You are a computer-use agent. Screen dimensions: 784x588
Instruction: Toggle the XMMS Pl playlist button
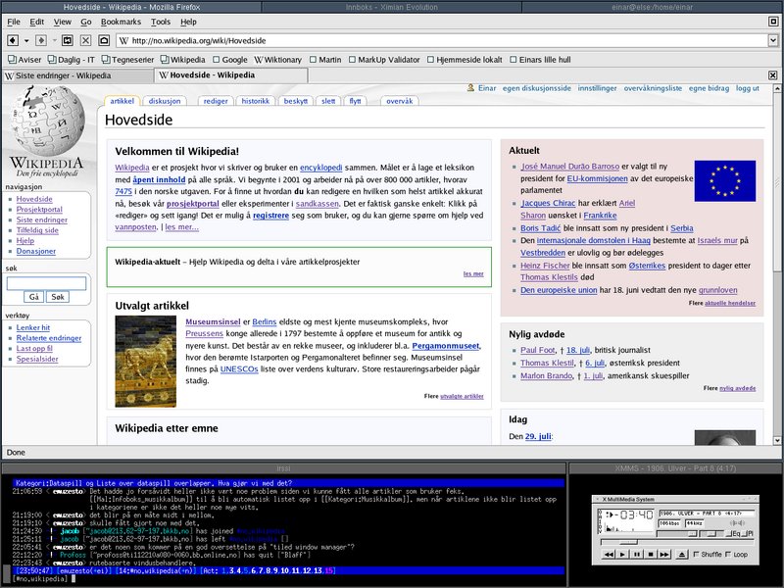point(747,533)
